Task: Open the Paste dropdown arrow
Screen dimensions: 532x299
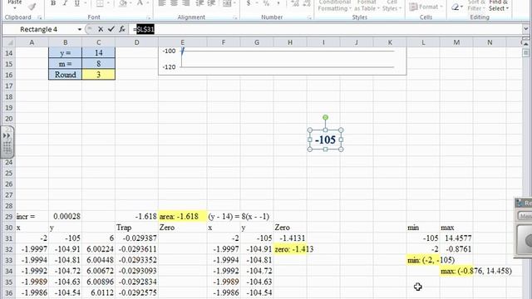Action: click(15, 7)
